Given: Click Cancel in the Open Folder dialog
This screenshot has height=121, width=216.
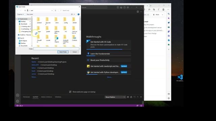Looking at the screenshot, I should [x=75, y=52].
